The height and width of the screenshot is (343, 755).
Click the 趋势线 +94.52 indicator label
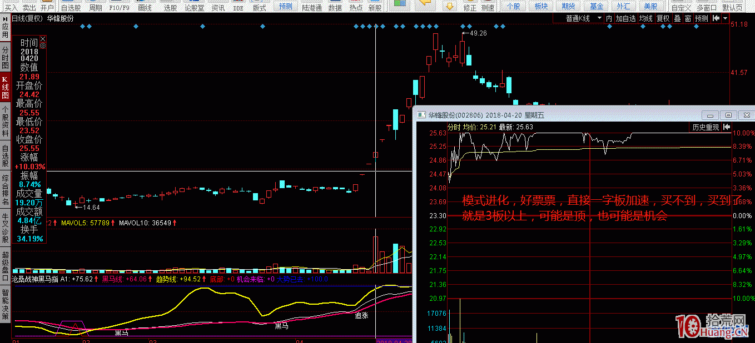(181, 279)
